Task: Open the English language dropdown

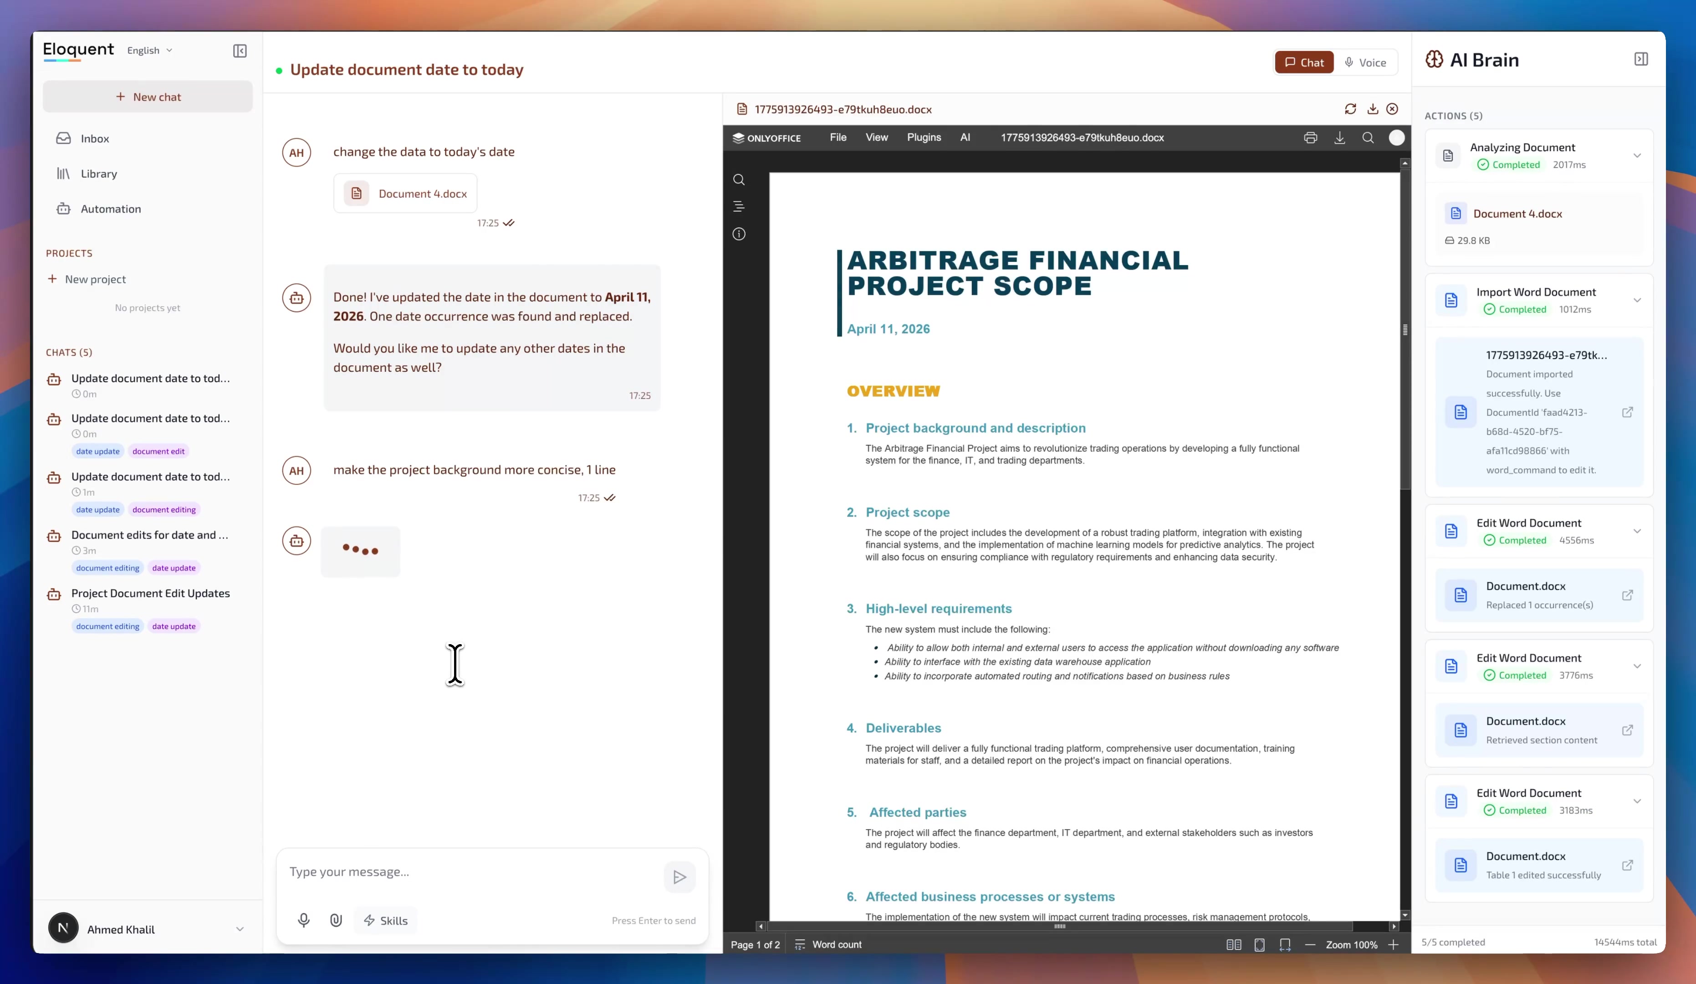Action: [149, 51]
